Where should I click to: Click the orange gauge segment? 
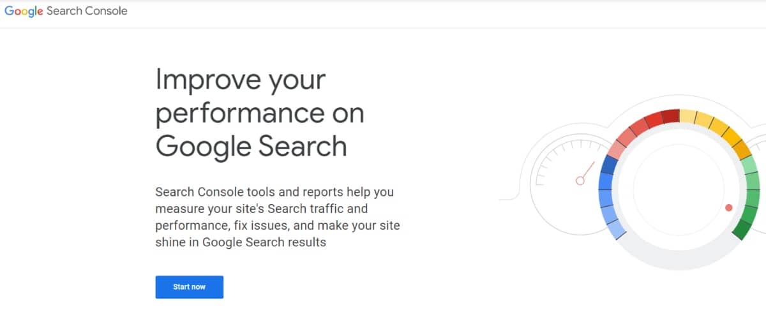pos(742,150)
